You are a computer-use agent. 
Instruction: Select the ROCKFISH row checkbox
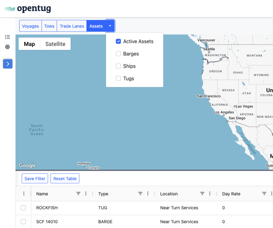point(23,208)
